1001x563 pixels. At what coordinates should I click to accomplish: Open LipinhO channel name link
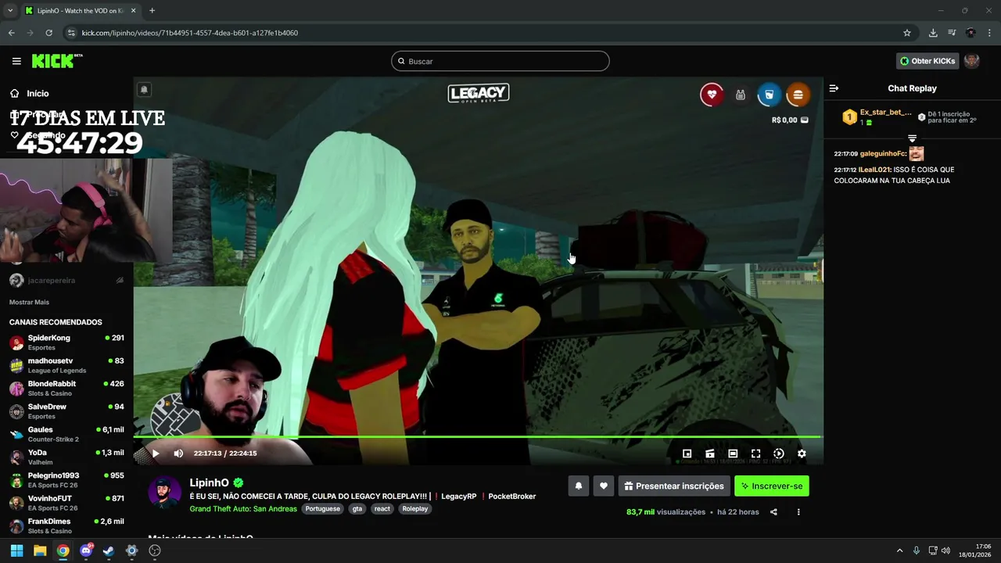pyautogui.click(x=210, y=482)
